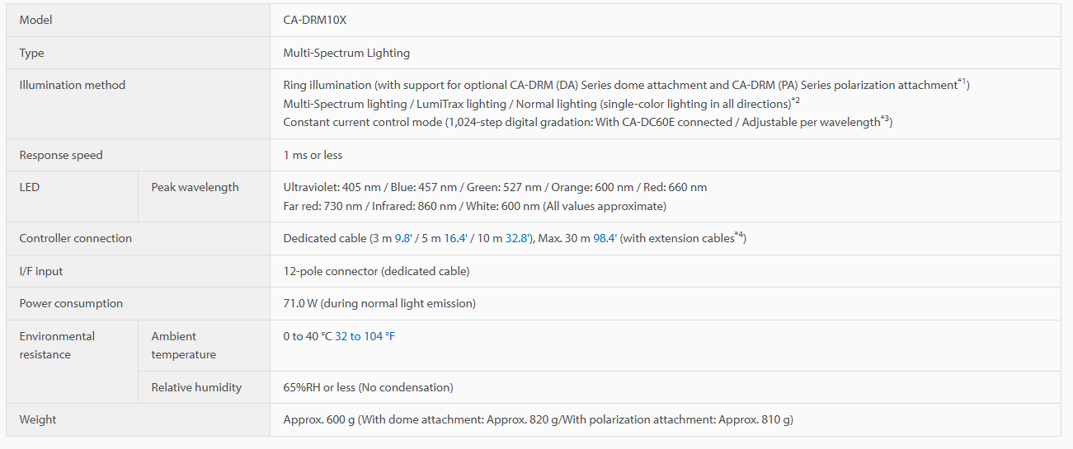This screenshot has height=449, width=1073.
Task: Click the Peak wavelength sub-label
Action: click(x=195, y=187)
